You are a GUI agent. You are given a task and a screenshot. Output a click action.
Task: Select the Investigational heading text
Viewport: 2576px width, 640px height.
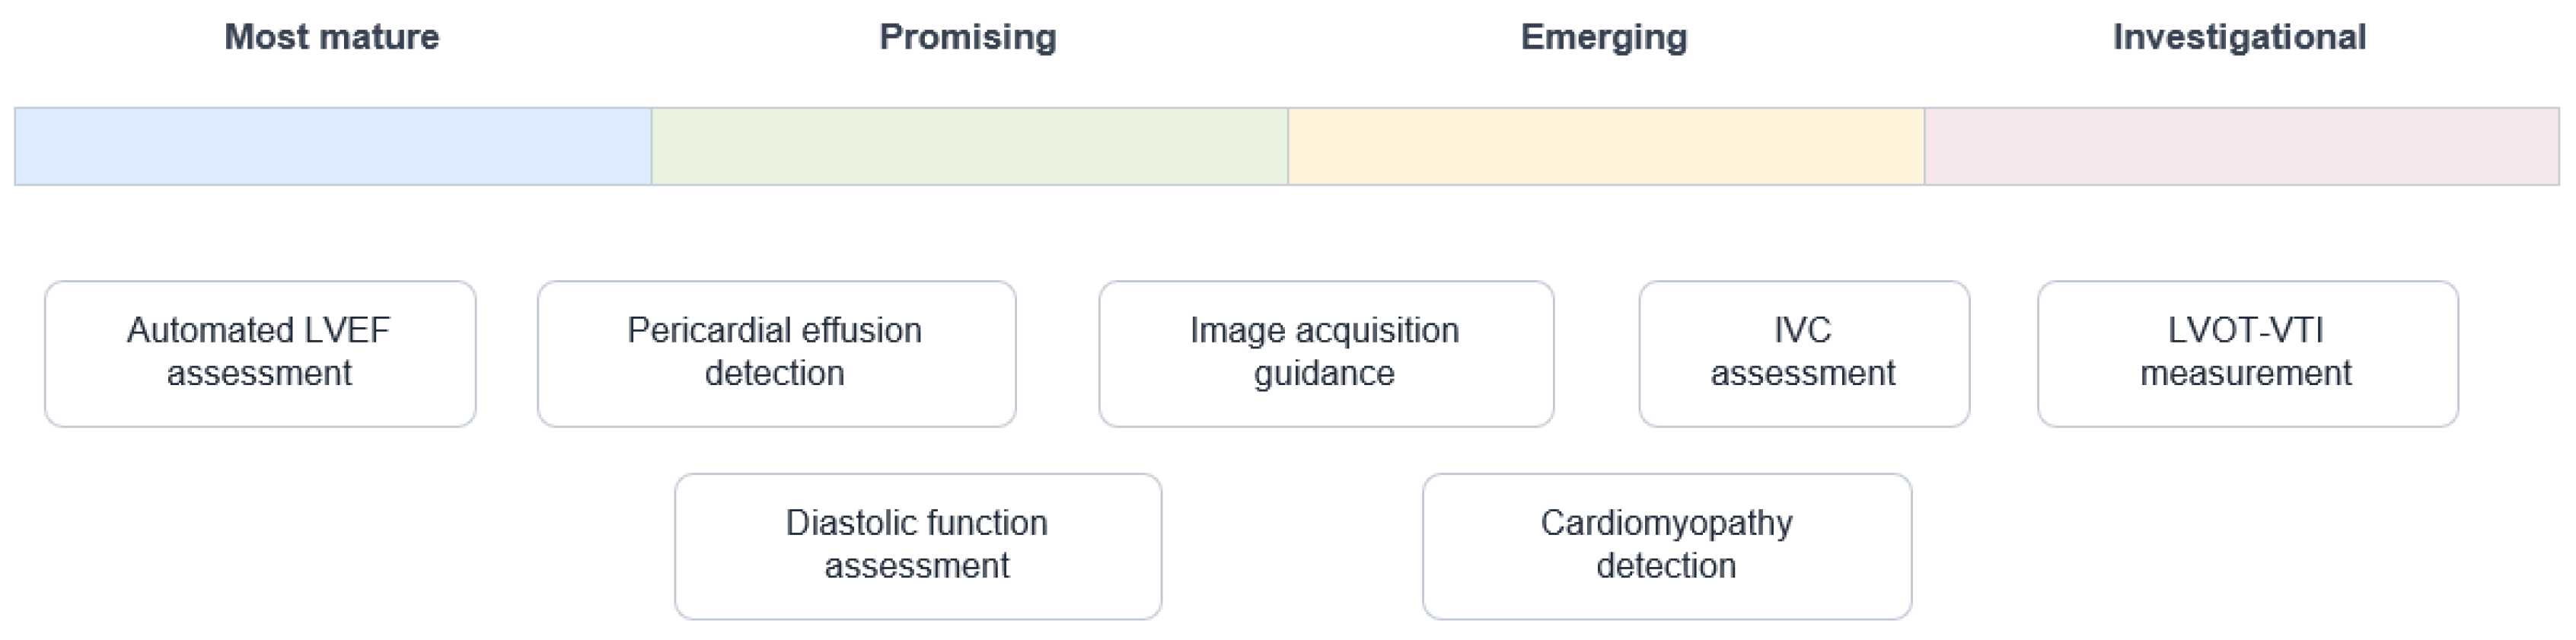point(2239,37)
